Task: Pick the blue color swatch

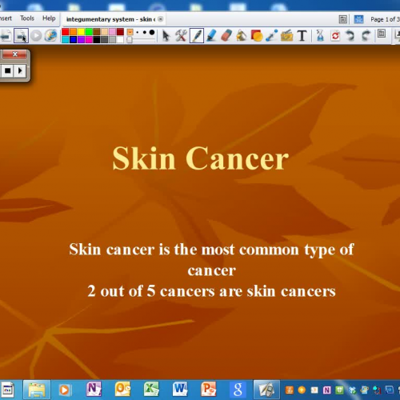Action: 73,39
